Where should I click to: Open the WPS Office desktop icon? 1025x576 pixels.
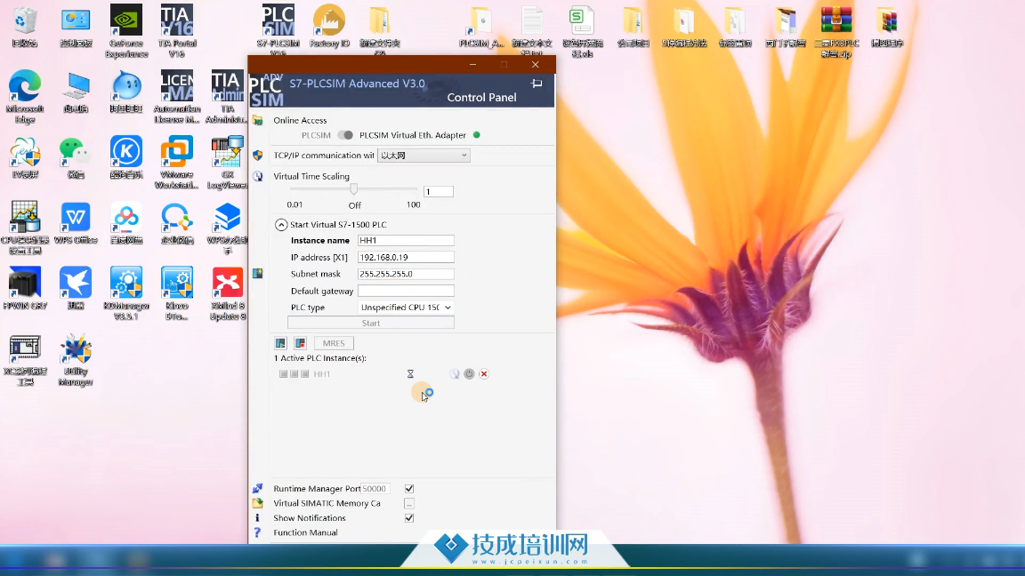(75, 223)
